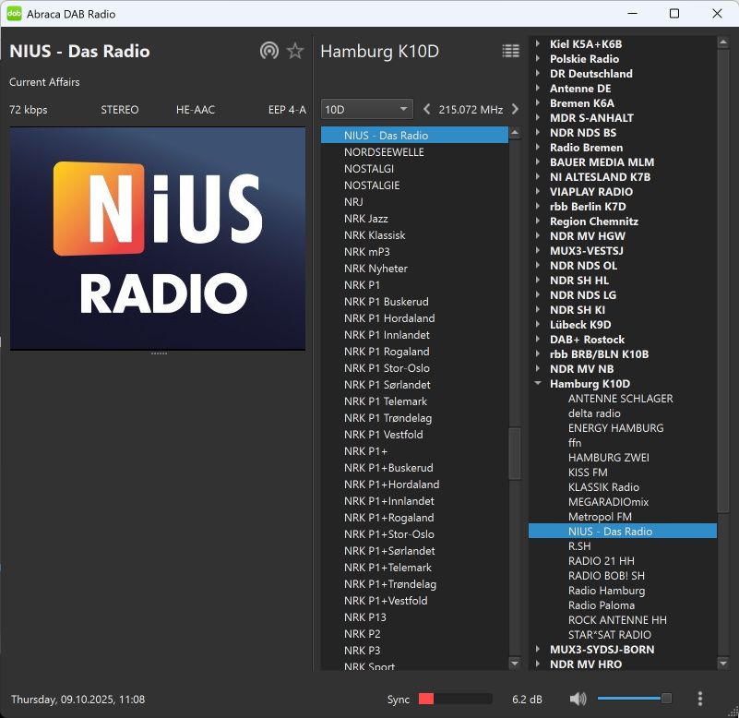Open the three-dot application menu
739x718 pixels.
tap(700, 699)
